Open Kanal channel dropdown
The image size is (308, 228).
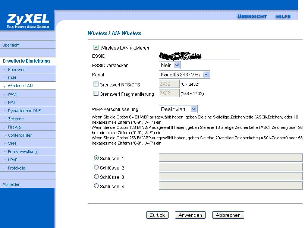coord(184,75)
